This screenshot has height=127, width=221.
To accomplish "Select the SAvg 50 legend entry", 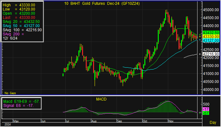I will [x=21, y=26].
